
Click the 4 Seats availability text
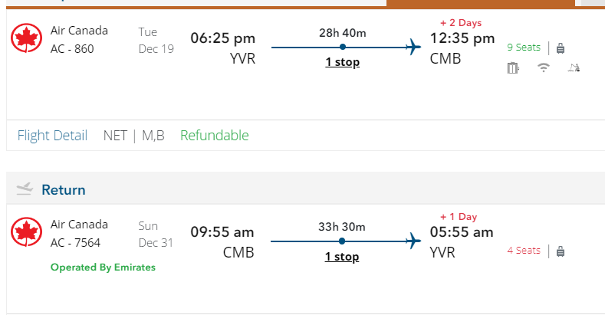(524, 251)
